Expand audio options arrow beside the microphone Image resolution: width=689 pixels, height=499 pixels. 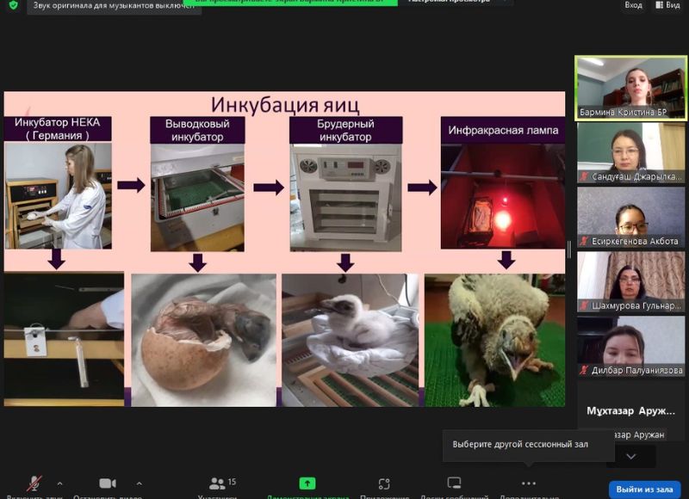point(59,483)
